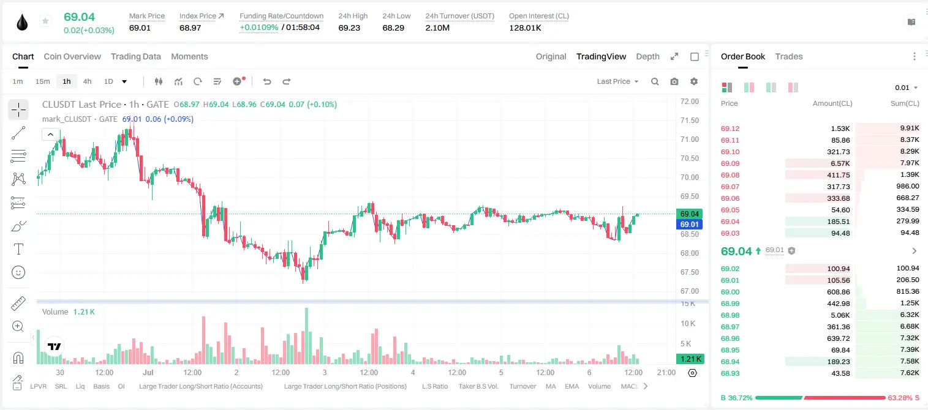Show only sell orders in order book
The height and width of the screenshot is (410, 928).
[793, 88]
